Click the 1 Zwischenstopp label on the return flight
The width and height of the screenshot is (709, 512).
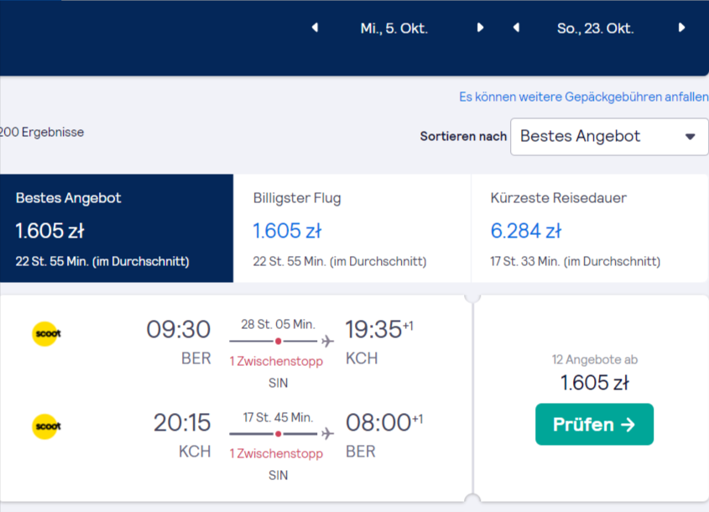click(276, 453)
